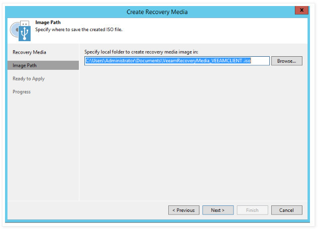Go to the Ready to Apply step
Viewport: 318px width, 230px height.
(29, 78)
